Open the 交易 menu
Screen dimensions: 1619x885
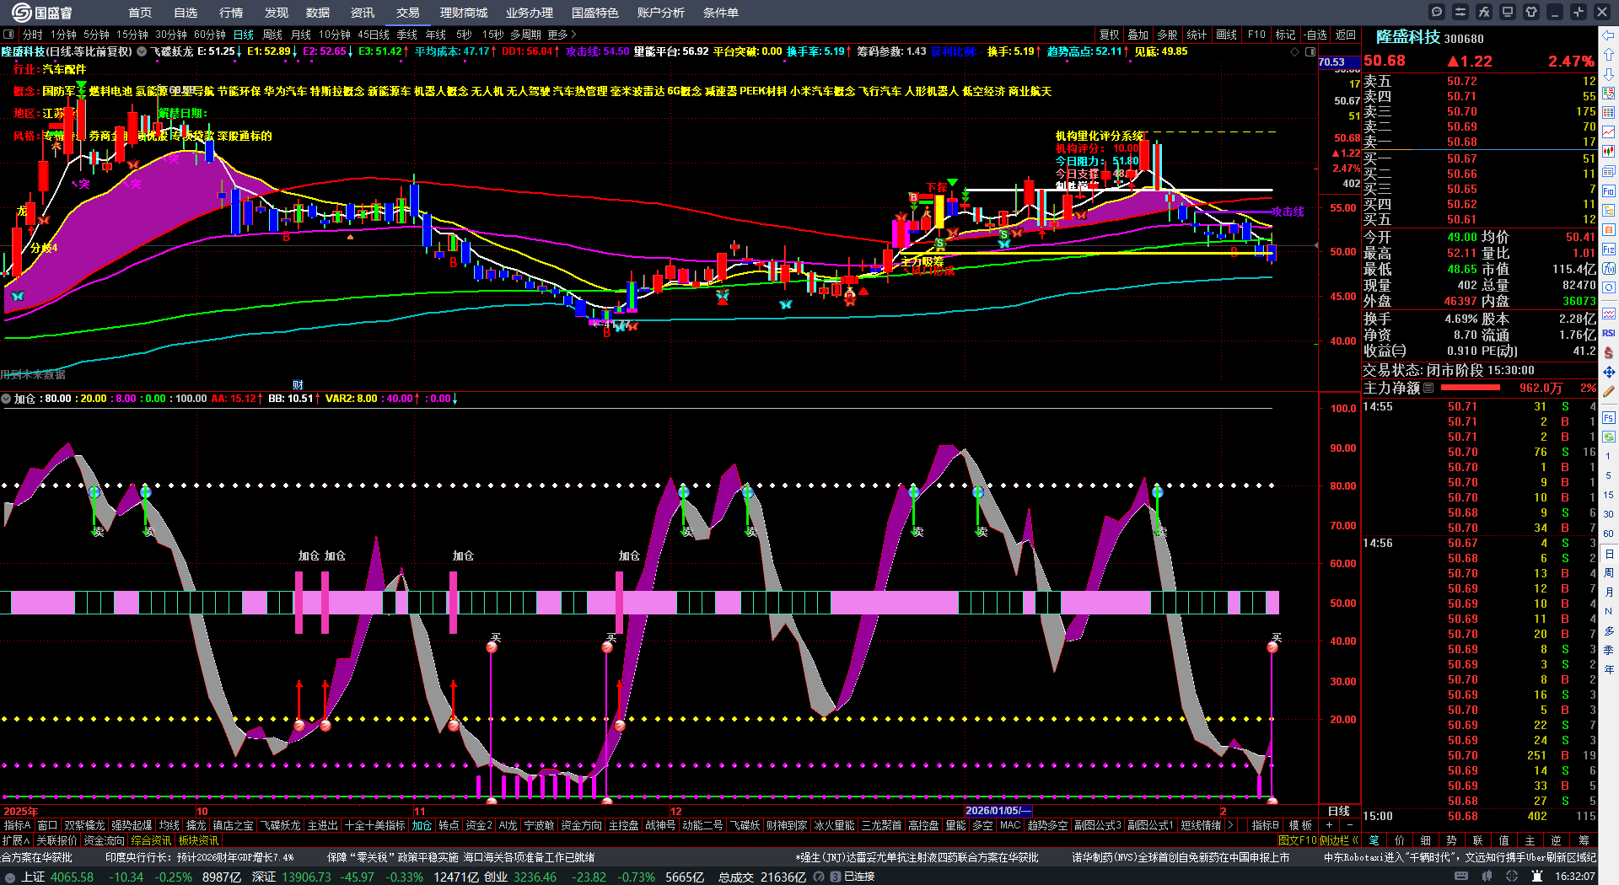[408, 13]
